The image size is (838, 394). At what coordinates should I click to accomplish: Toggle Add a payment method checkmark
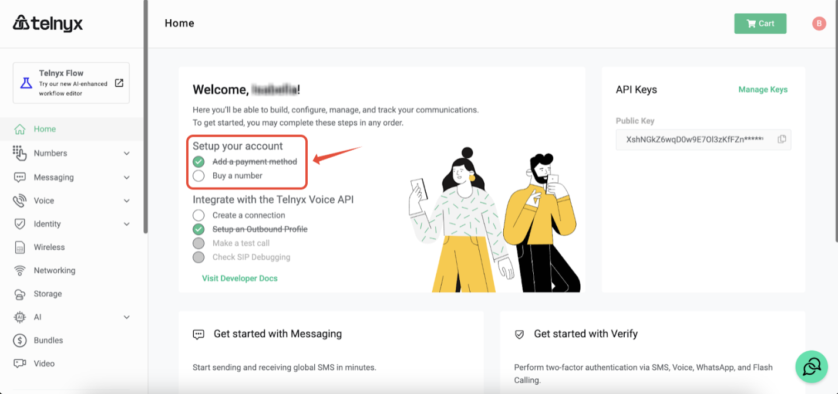point(198,162)
